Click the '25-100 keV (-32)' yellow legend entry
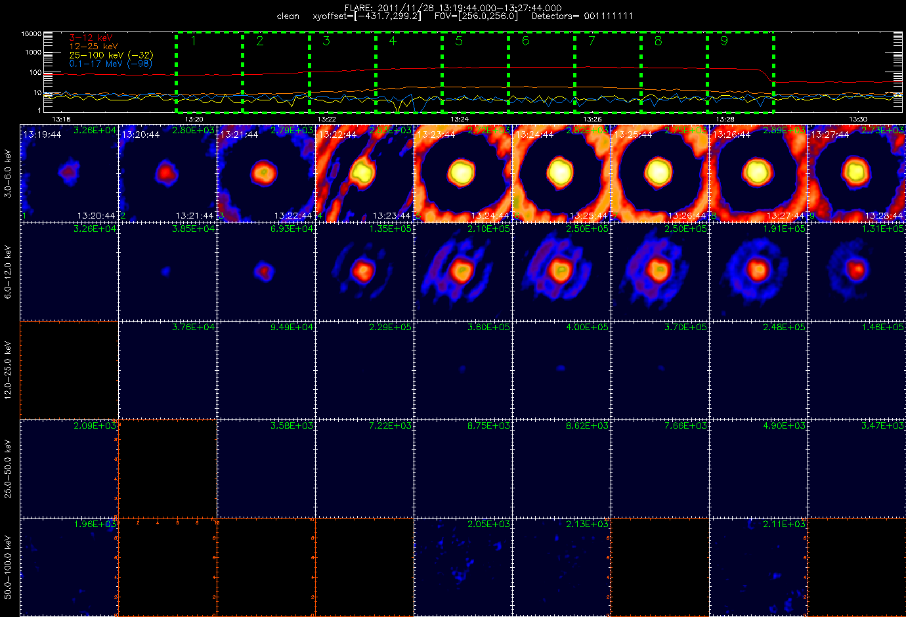Viewport: 906px width, 617px height. pos(111,55)
